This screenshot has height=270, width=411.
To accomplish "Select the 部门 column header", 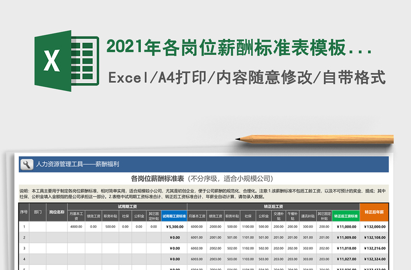I will point(38,212).
